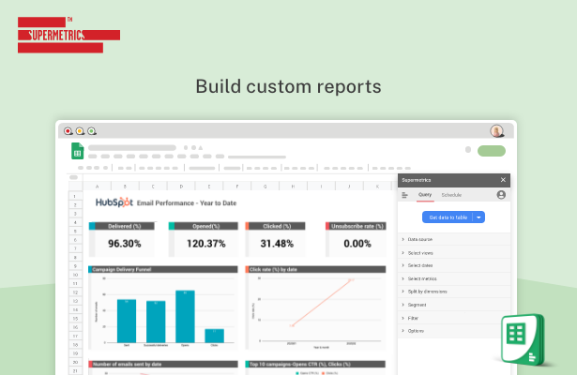Click the Campaign Delivery Funnel chart title
577x375 pixels.
(122, 269)
